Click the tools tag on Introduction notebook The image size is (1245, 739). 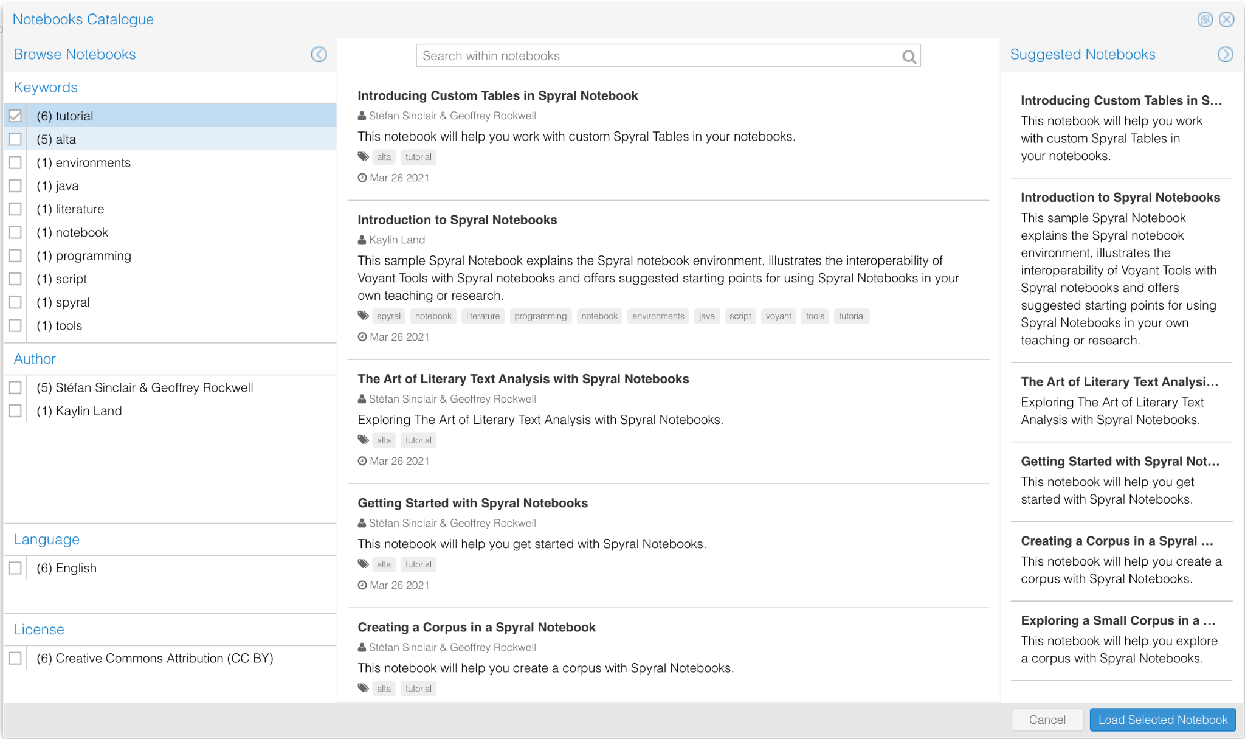click(x=815, y=316)
